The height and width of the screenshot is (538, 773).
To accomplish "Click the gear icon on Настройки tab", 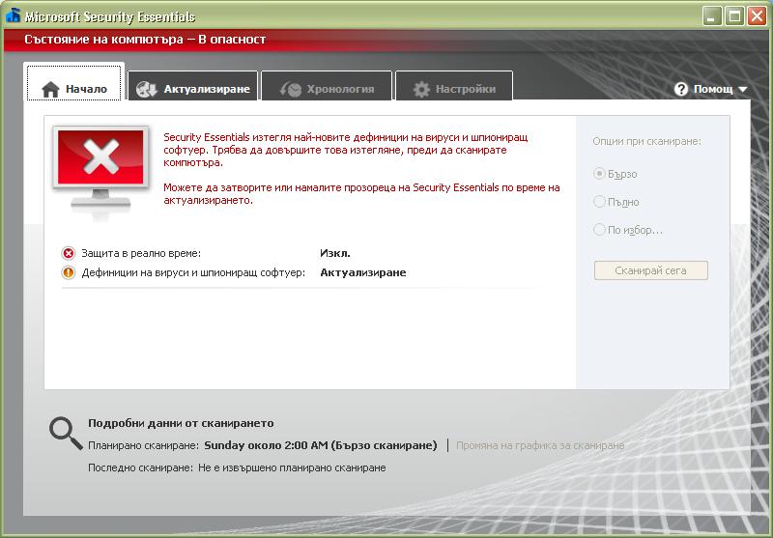I will click(421, 89).
